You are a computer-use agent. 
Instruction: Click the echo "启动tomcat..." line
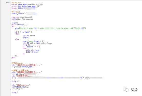tap(21, 85)
